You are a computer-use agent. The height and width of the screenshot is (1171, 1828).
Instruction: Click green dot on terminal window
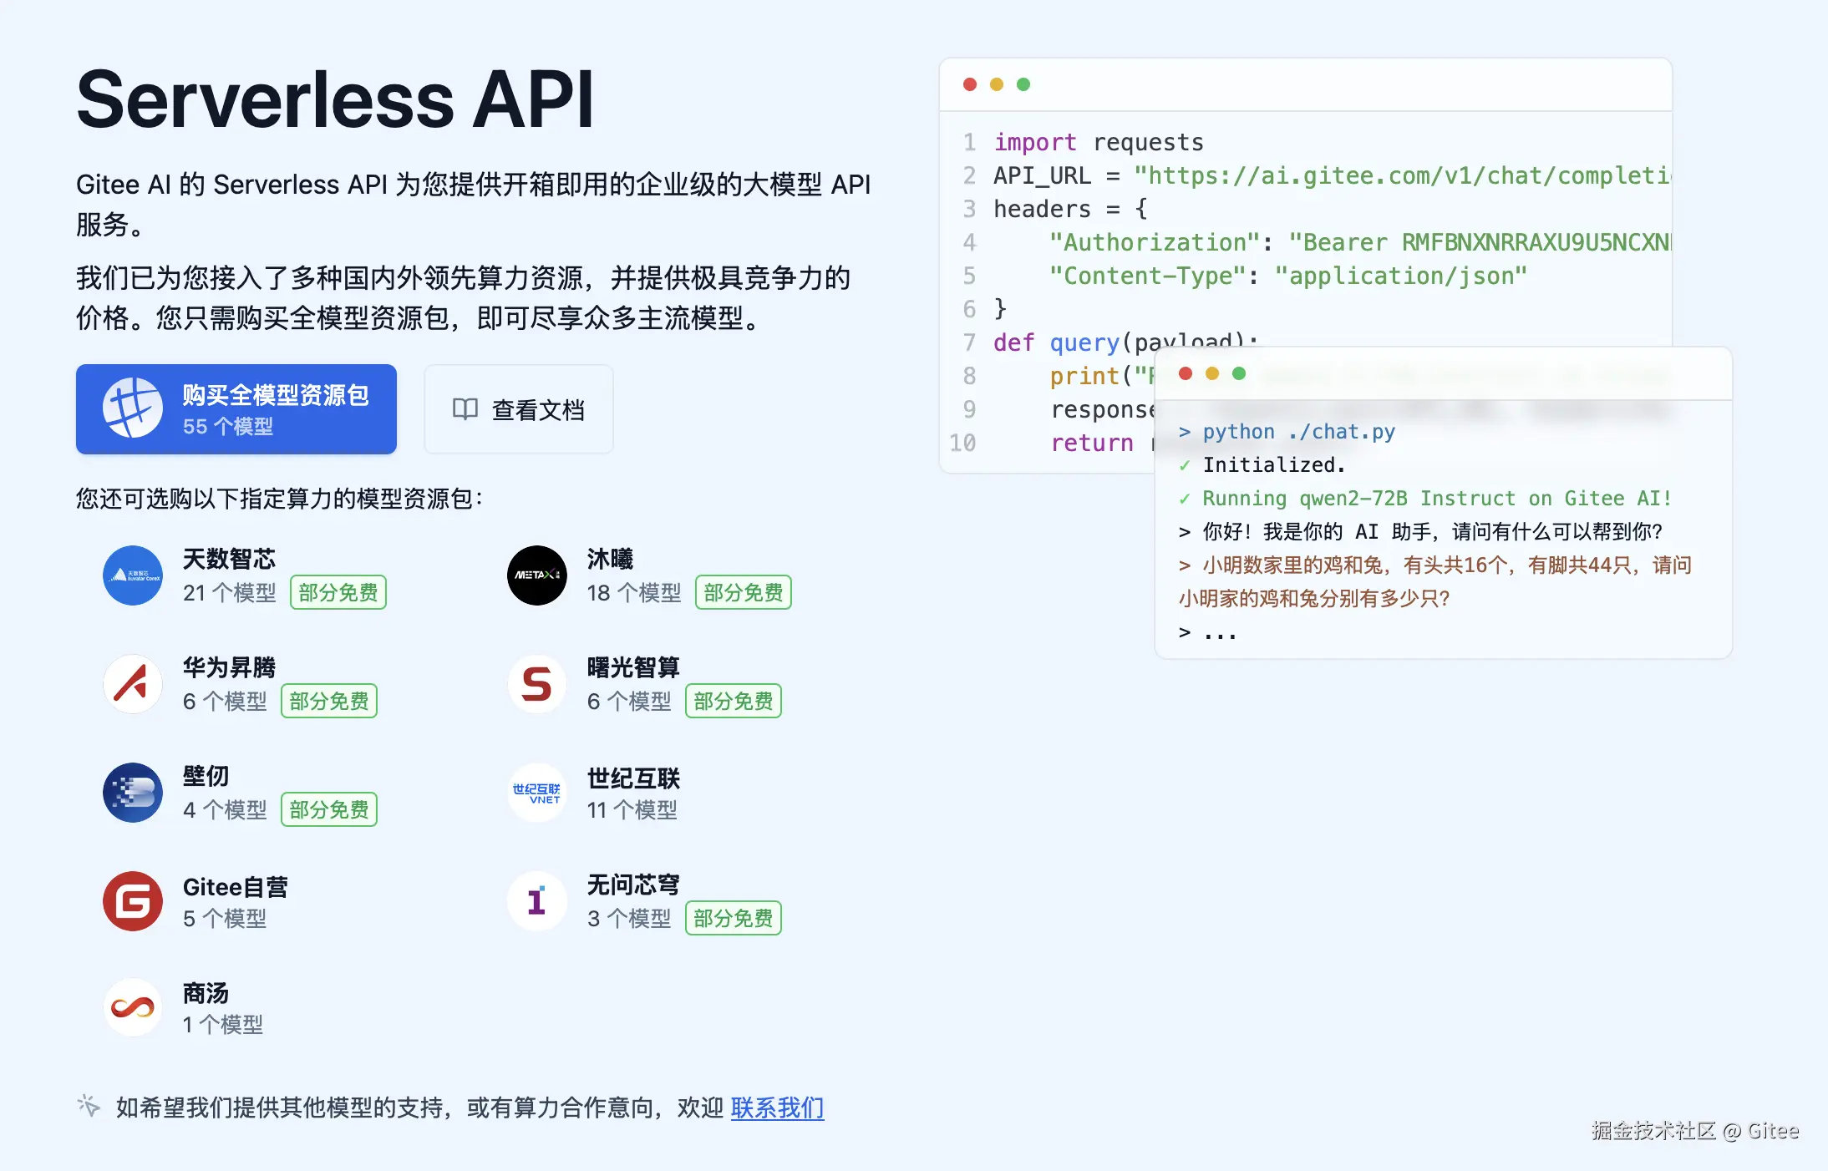(x=1239, y=373)
